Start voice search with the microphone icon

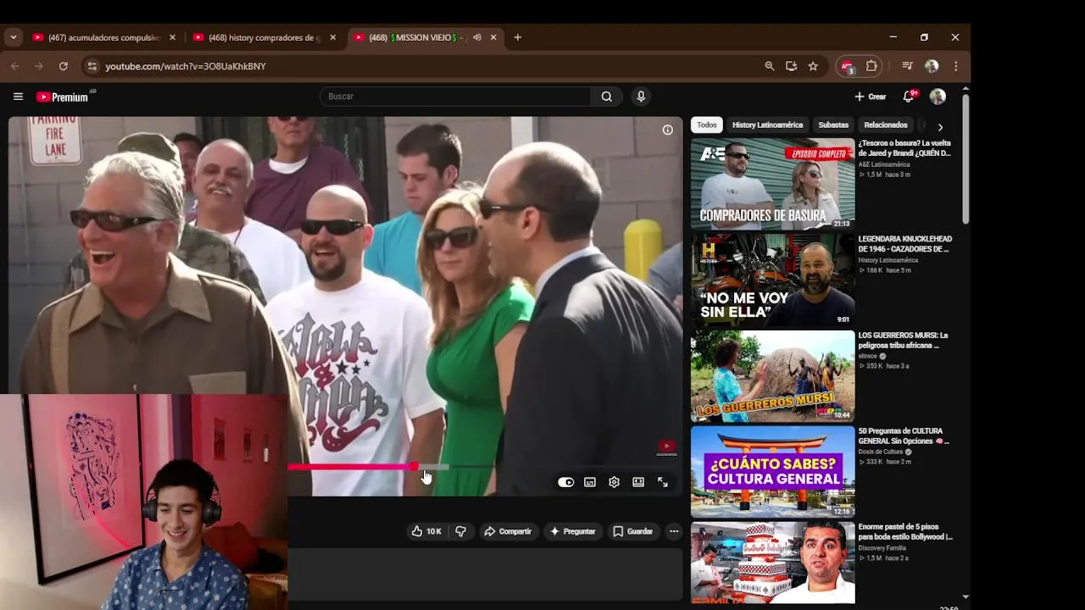(641, 97)
